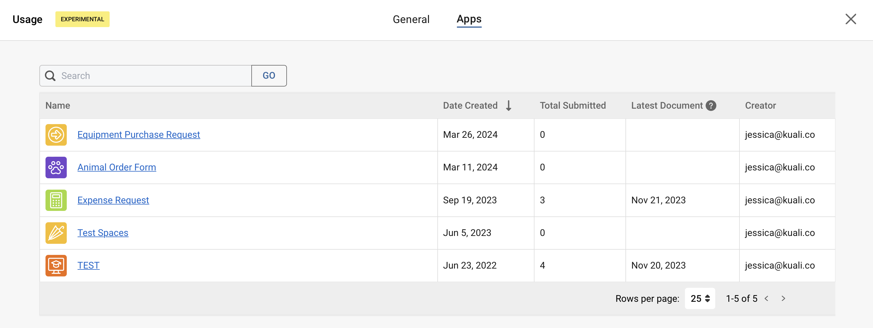
Task: Click the sort arrow on Date Created
Action: tap(509, 105)
